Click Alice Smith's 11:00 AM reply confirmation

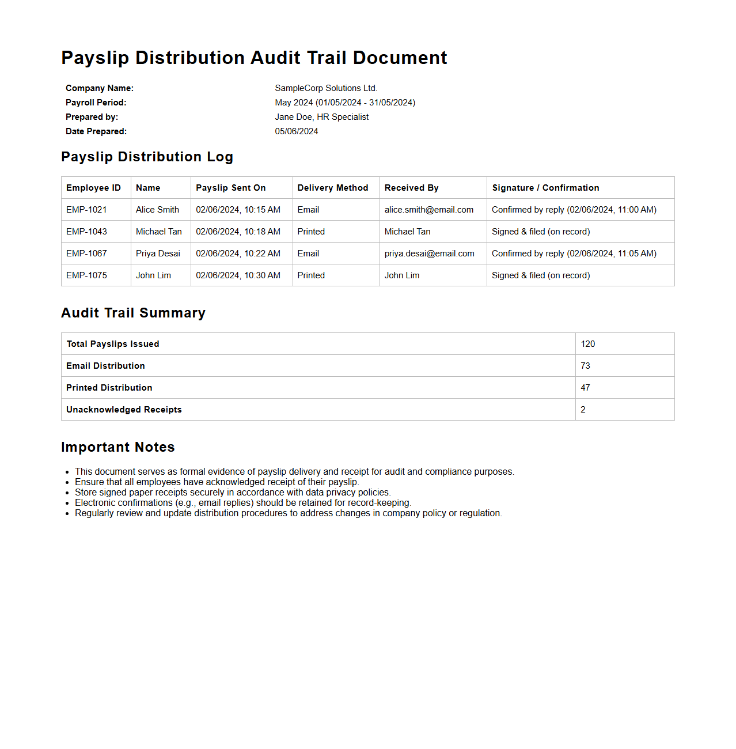point(574,210)
